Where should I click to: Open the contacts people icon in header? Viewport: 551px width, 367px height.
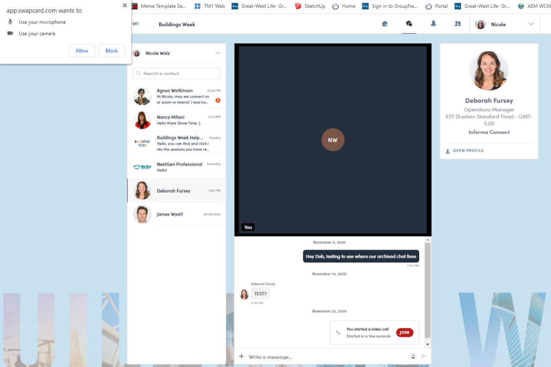[458, 24]
